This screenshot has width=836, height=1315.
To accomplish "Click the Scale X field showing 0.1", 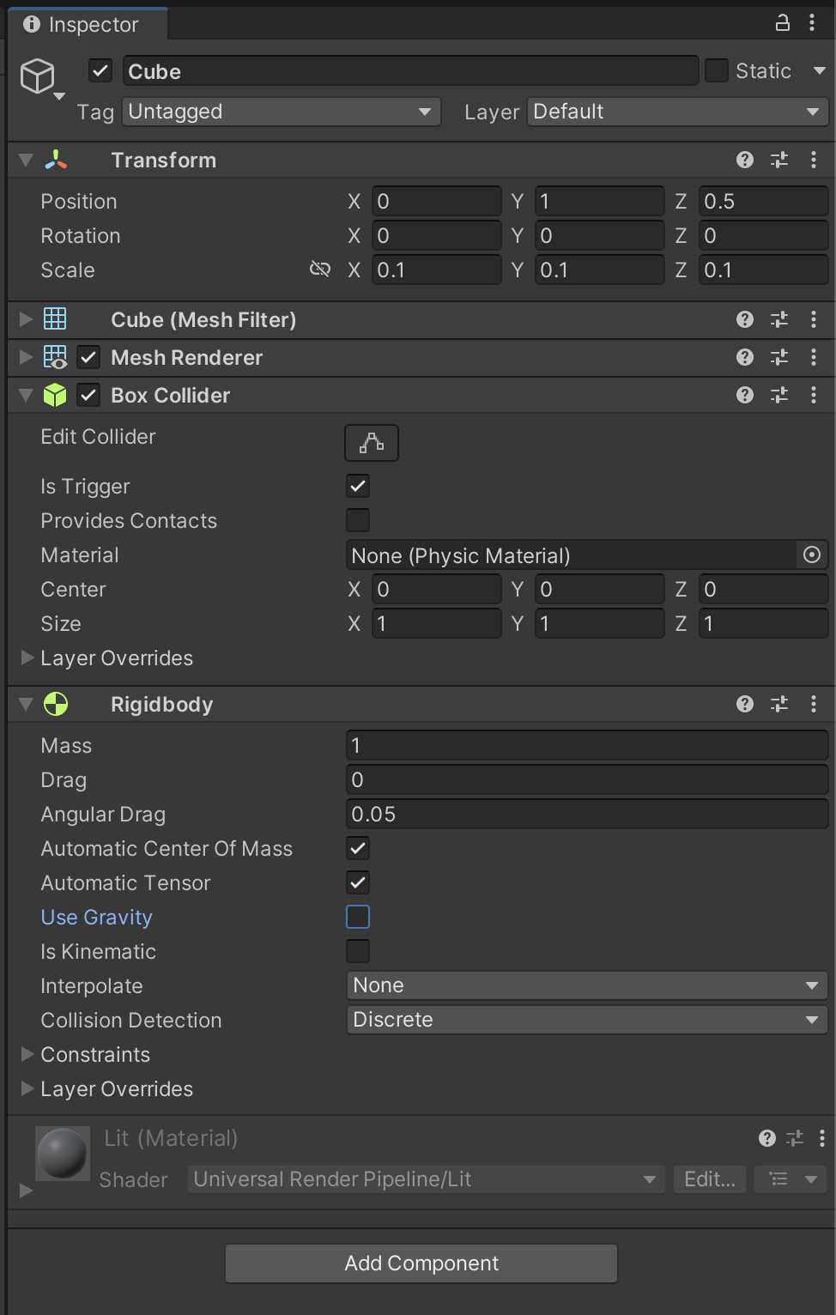I will coord(436,270).
